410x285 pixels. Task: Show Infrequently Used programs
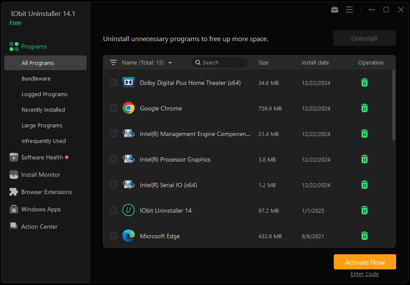(44, 141)
